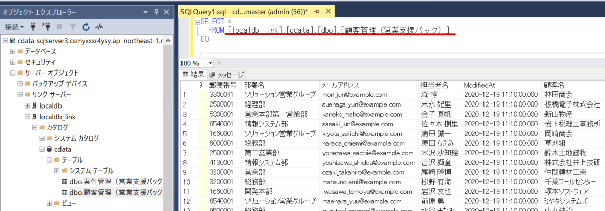Click folder icon next to テーブル
This screenshot has height=211, width=605.
[x=57, y=160]
